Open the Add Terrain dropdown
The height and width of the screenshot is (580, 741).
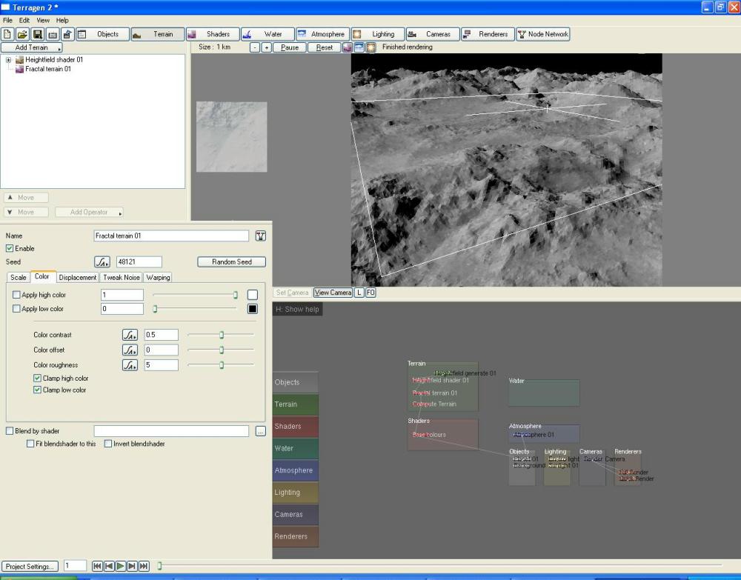(32, 47)
